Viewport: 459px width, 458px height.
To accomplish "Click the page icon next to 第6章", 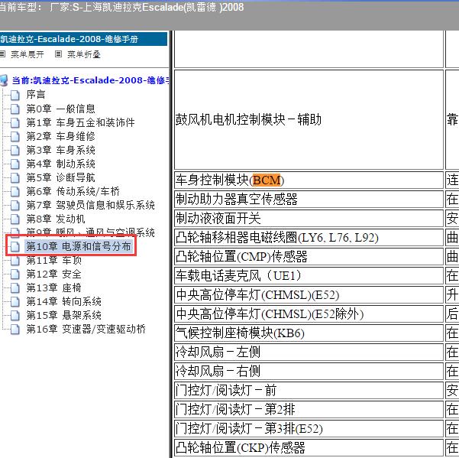I will coord(15,192).
